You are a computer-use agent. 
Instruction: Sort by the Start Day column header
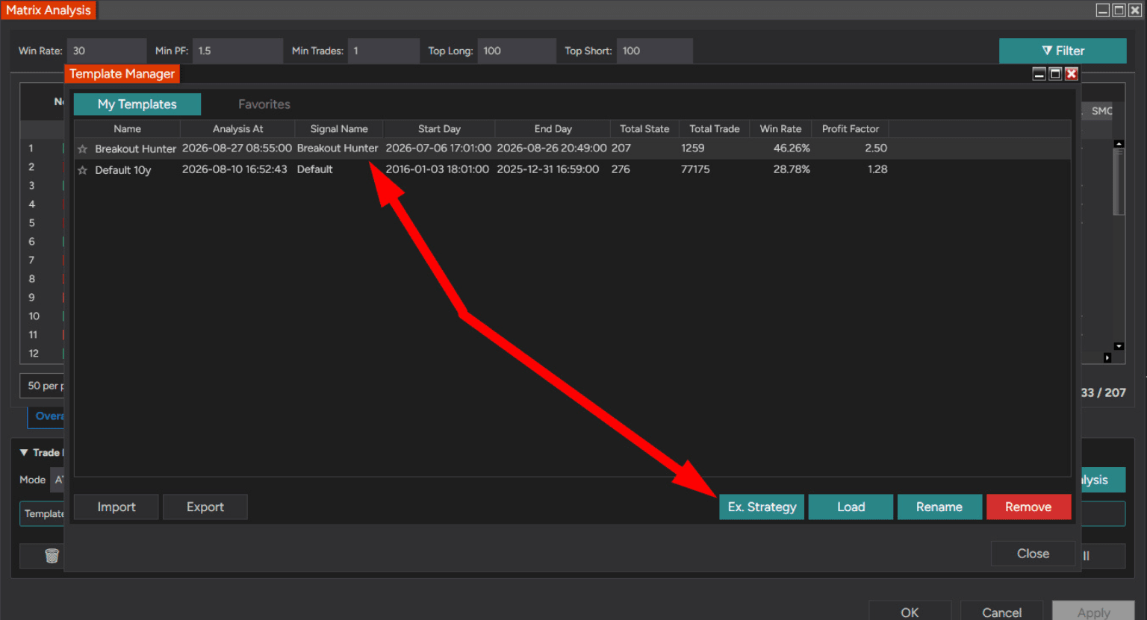pos(439,129)
